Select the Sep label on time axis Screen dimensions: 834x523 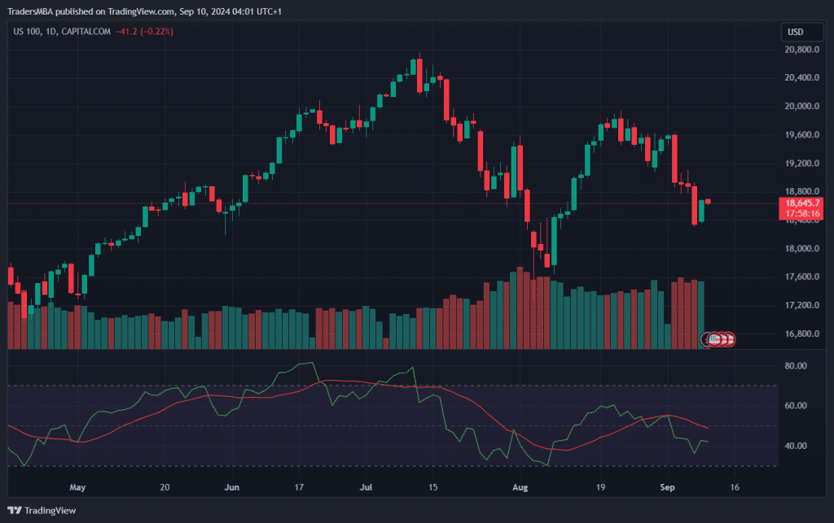(x=666, y=488)
